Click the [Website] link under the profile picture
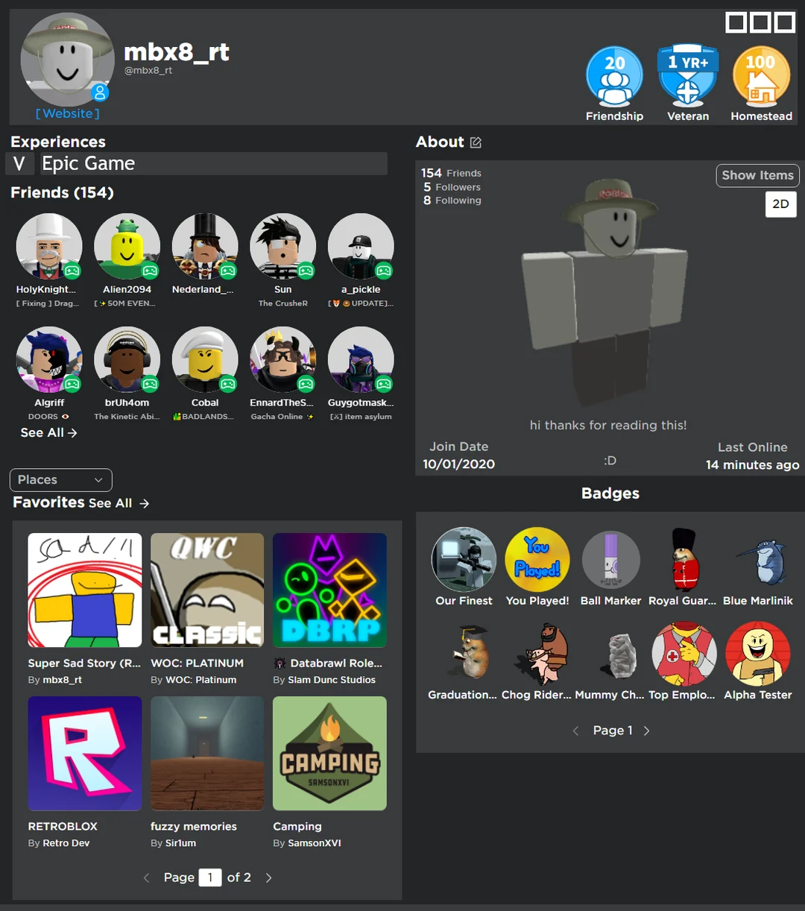 click(x=67, y=113)
